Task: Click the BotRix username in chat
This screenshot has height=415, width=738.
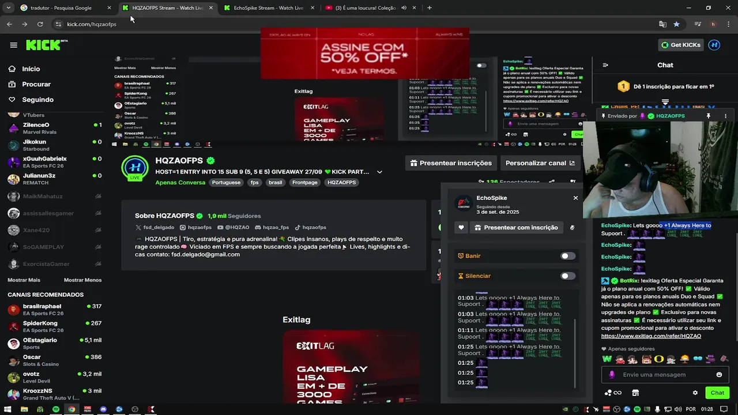Action: coord(629,281)
